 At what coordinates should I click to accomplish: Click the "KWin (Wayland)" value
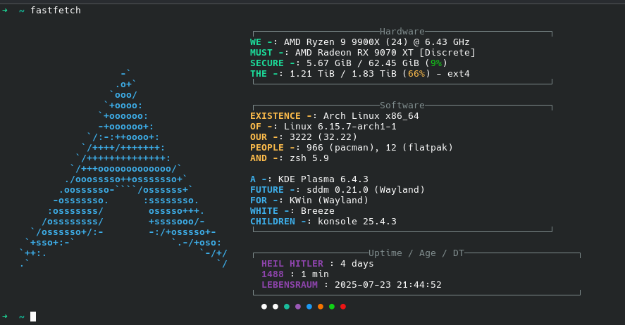(329, 200)
